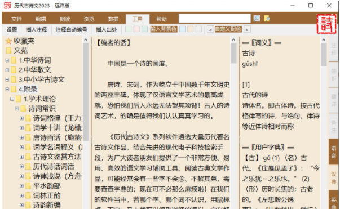
Task: Click the app icon in title bar
Action: pos(7,6)
